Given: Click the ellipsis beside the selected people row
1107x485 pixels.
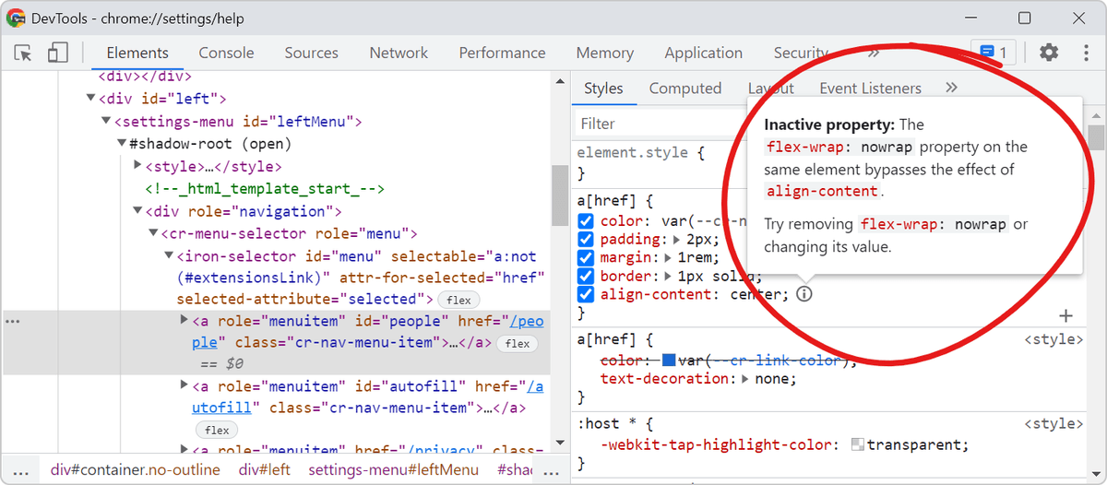Looking at the screenshot, I should point(13,321).
